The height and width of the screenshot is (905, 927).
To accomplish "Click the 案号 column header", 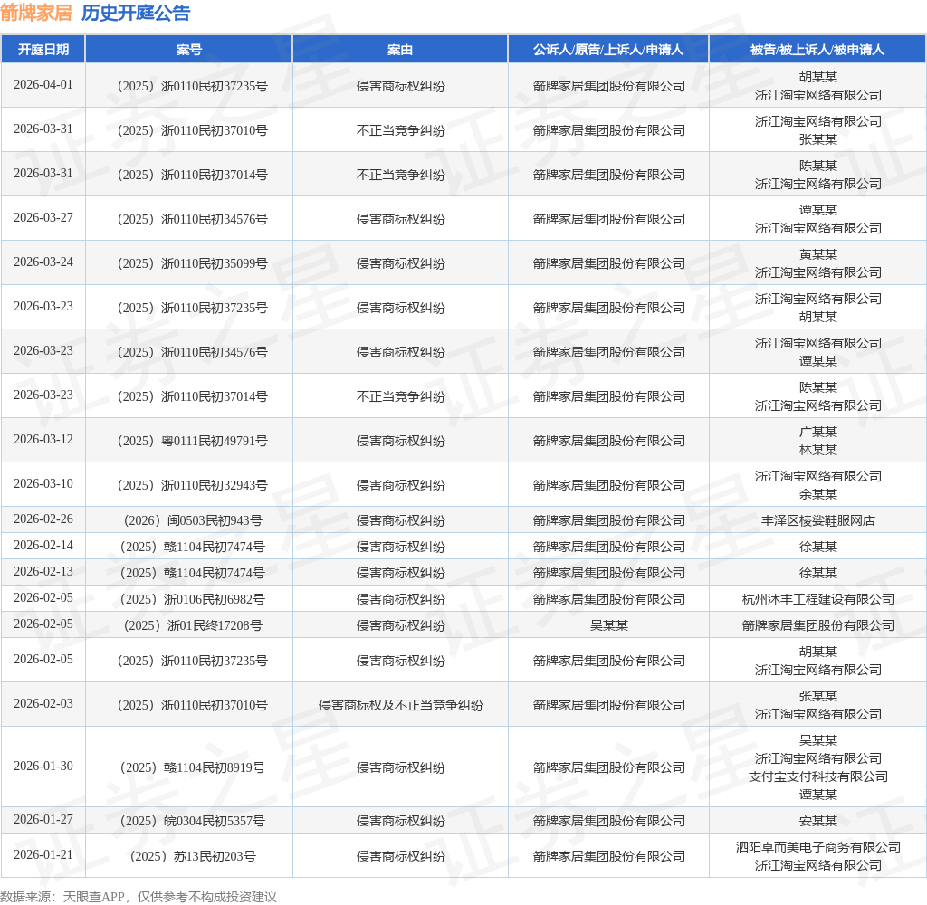I will tap(188, 50).
